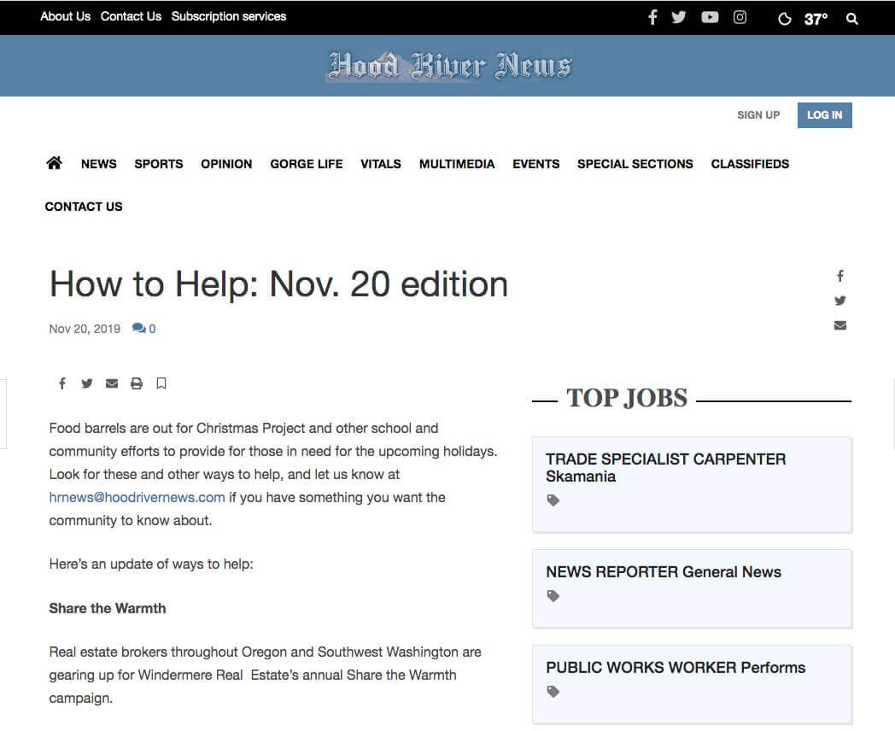The height and width of the screenshot is (731, 895).
Task: Click tag icon under Trade Specialist Carpenter
Action: tap(553, 500)
